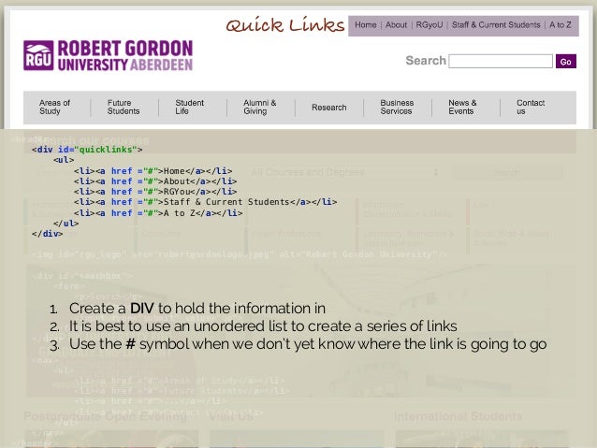Screen dimensions: 597x448
Task: Click the code line containing RGYou link
Action: coord(155,192)
